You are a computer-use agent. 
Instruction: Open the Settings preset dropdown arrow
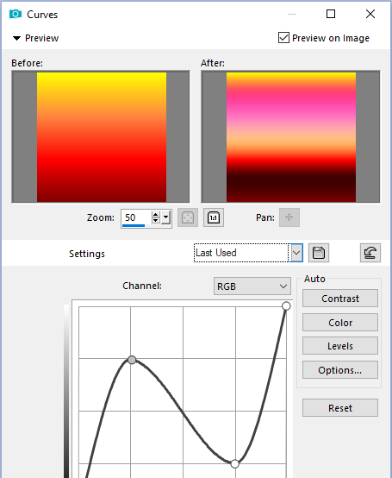point(296,253)
